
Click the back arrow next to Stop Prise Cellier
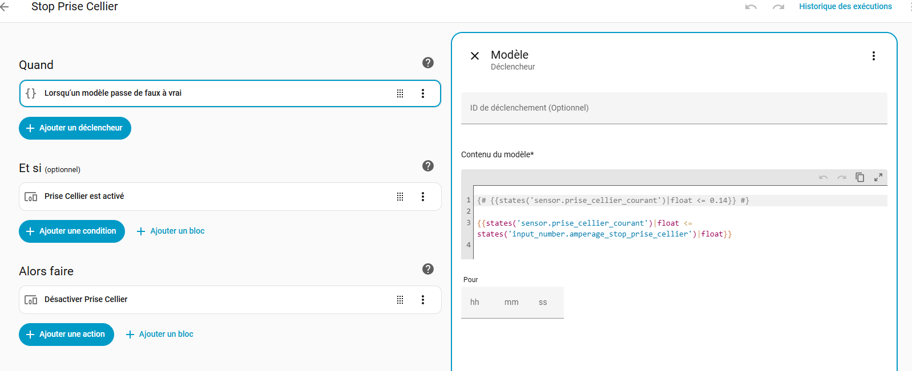5,7
